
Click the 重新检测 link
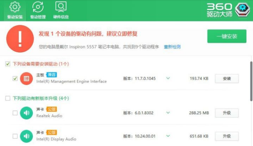(172, 47)
